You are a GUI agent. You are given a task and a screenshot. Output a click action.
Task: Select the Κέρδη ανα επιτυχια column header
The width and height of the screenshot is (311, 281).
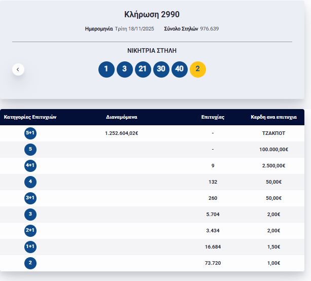coord(273,117)
